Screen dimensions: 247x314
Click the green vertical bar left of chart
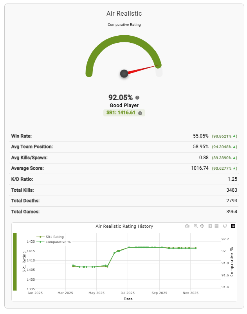[15, 261]
